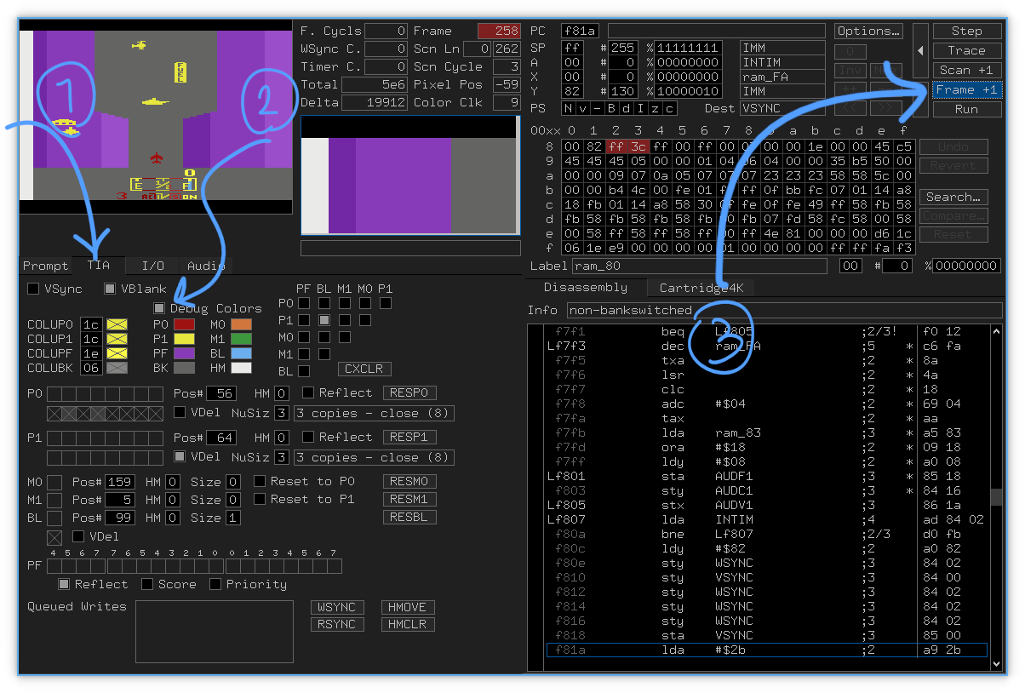Screen dimensions: 1025x693
Task: Disable the Debug Colors checkbox
Action: [x=159, y=308]
